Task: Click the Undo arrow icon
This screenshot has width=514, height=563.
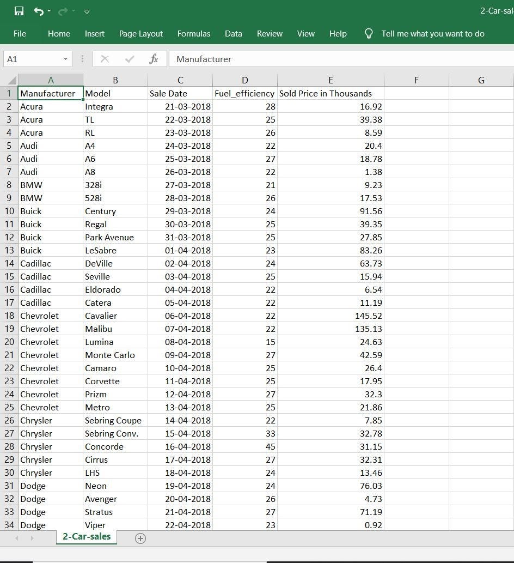Action: pos(38,11)
